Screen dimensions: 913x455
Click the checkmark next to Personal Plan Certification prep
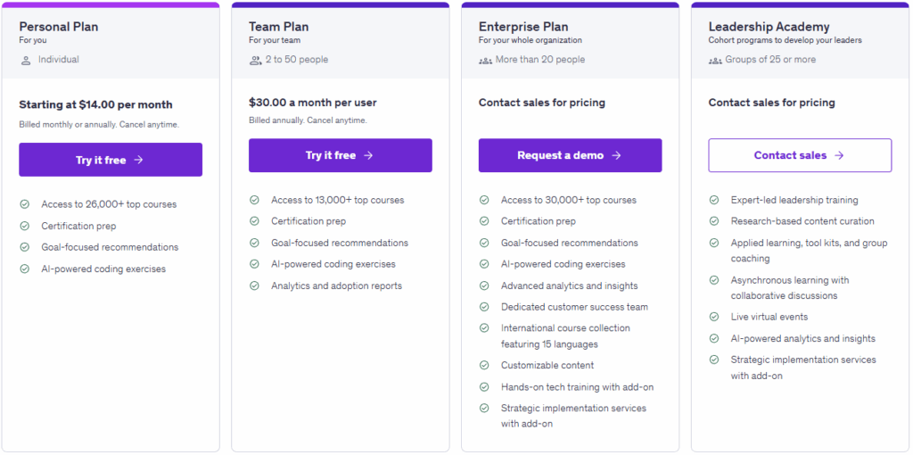[x=25, y=227]
